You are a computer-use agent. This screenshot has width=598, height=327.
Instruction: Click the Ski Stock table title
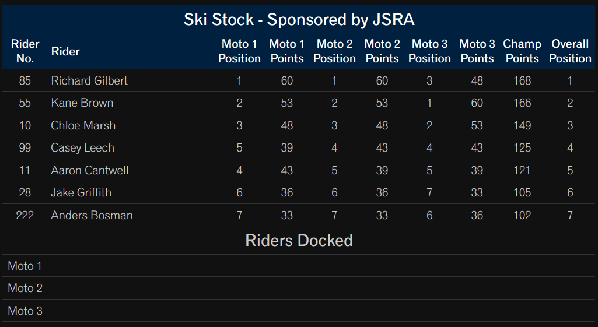299,19
